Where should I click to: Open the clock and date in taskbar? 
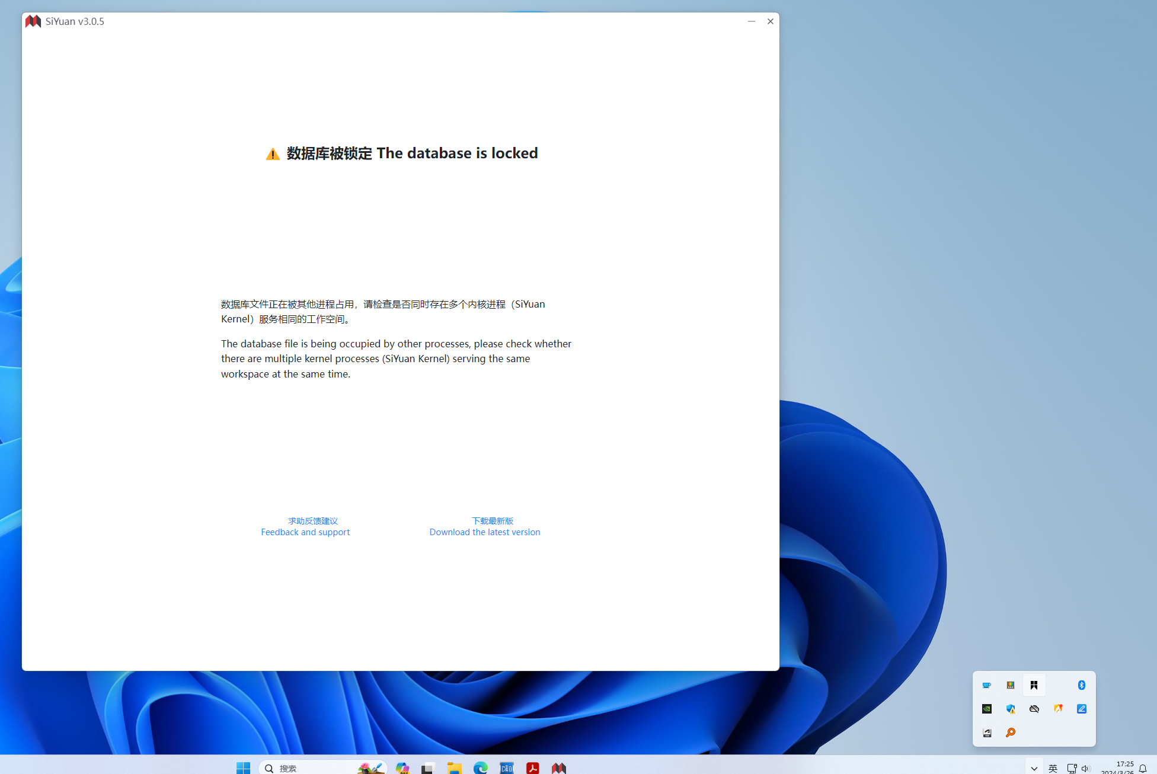pyautogui.click(x=1123, y=767)
